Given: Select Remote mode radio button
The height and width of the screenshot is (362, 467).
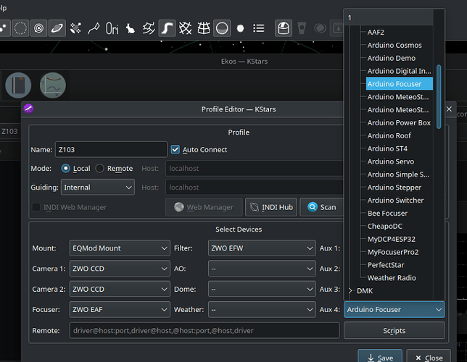Looking at the screenshot, I should click(x=99, y=169).
